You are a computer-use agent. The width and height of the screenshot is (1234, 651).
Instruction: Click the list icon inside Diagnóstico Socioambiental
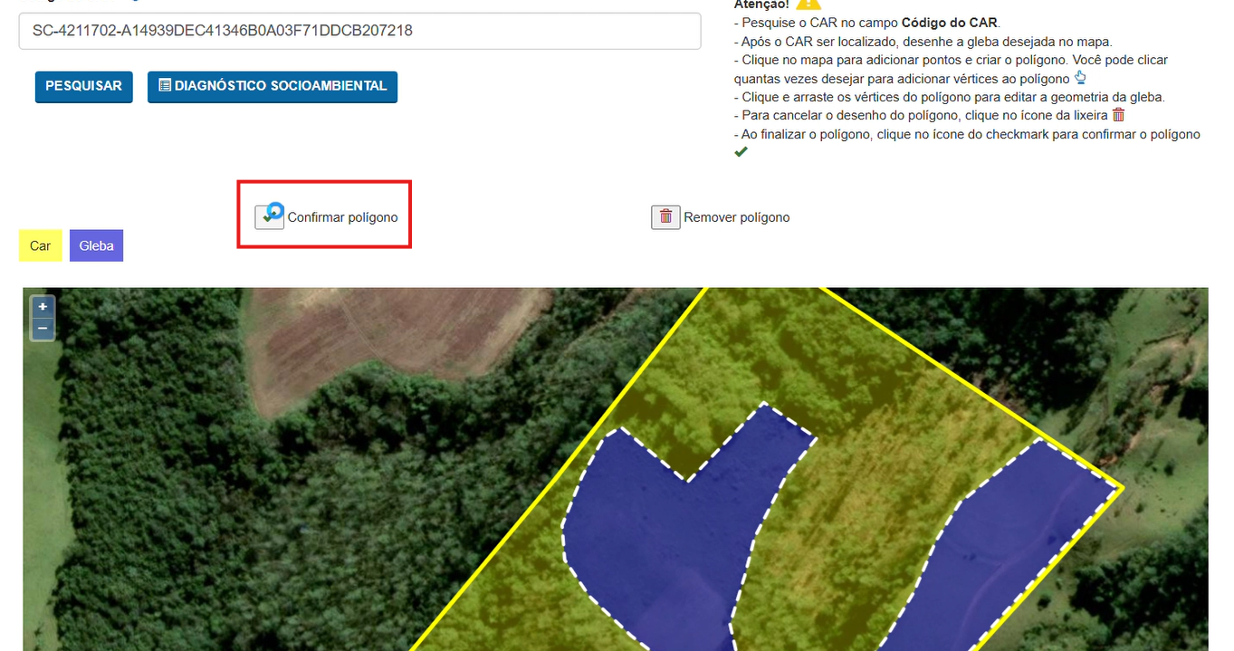[x=165, y=86]
